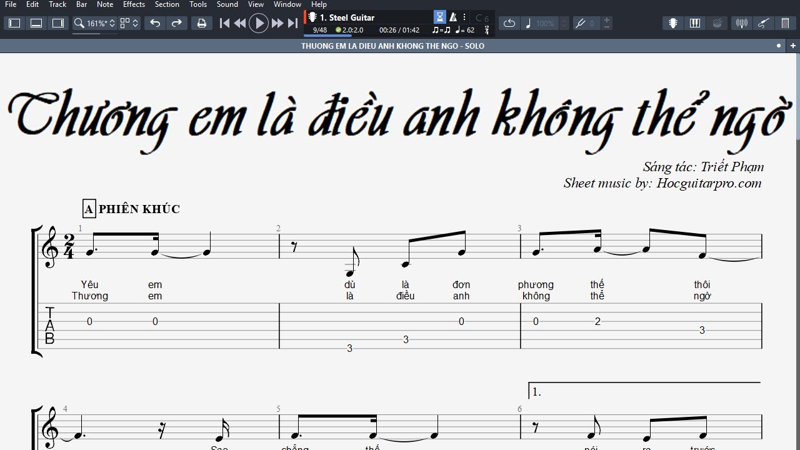Screen dimensions: 800x450
Task: Undo the last action
Action: pyautogui.click(x=155, y=23)
